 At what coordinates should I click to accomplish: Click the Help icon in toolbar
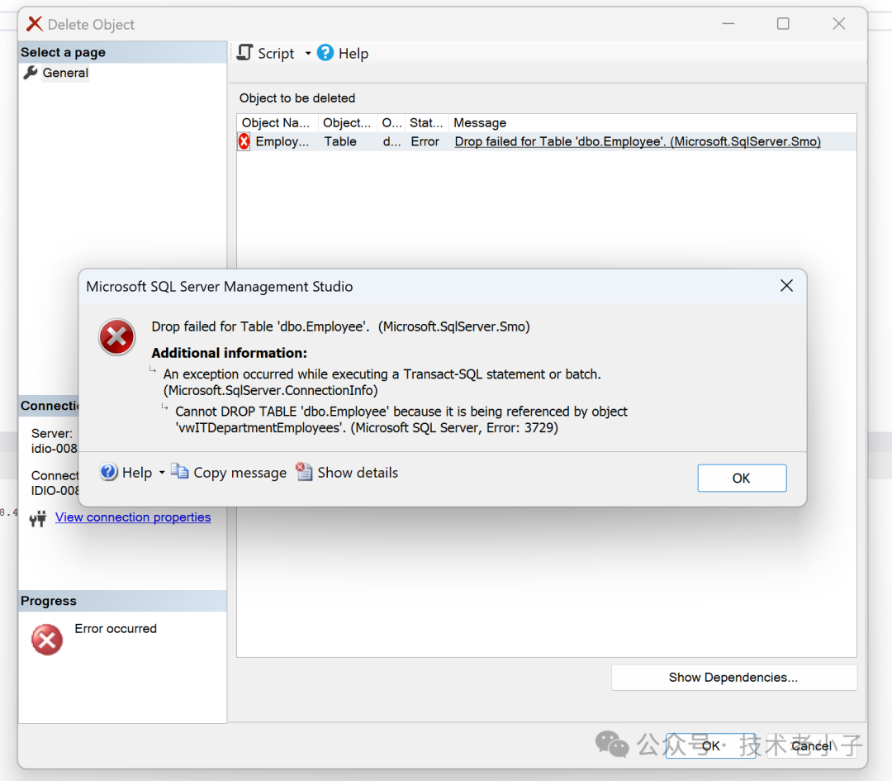[325, 53]
